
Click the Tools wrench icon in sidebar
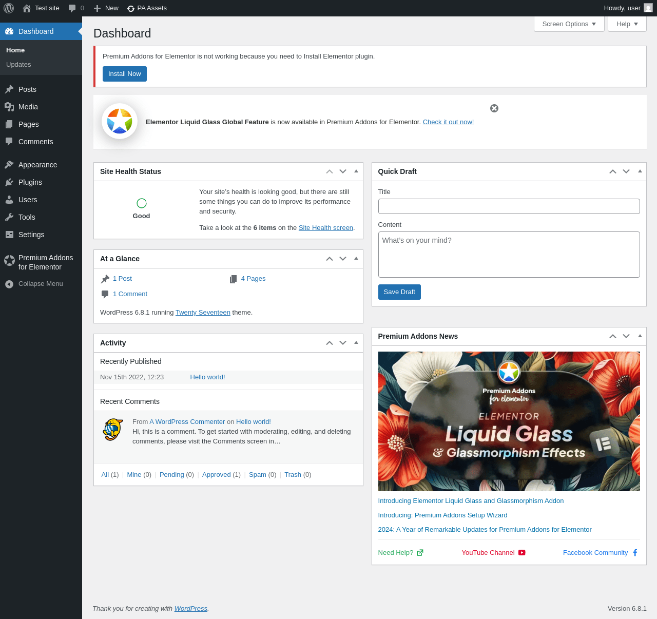tap(9, 217)
